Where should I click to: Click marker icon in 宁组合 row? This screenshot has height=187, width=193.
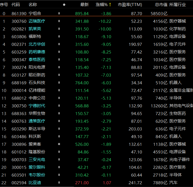coord(59,13)
